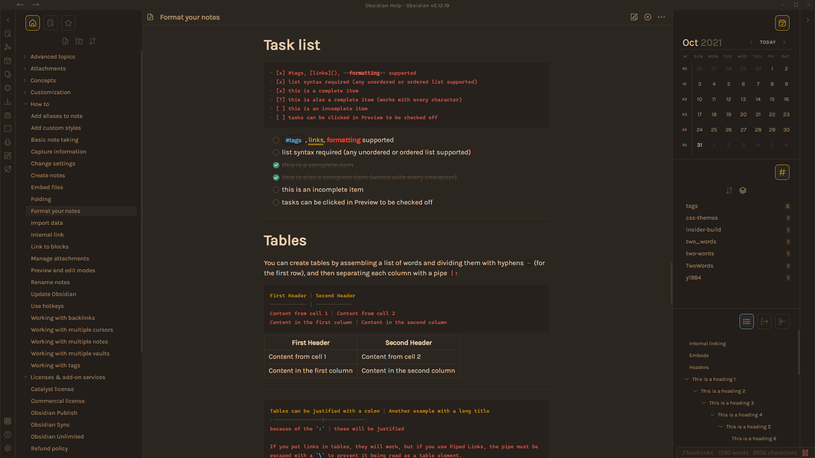This screenshot has width=815, height=458.
Task: Create a new folder in the file explorer
Action: pyautogui.click(x=79, y=41)
